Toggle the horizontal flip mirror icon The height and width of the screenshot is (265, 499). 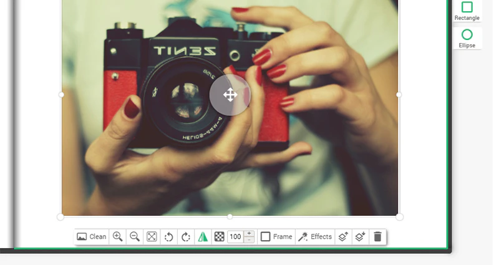click(x=203, y=237)
